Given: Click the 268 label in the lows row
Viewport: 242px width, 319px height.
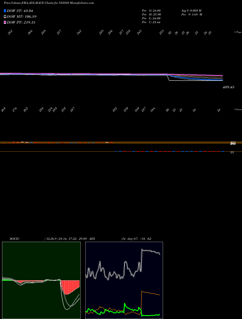Looking at the screenshot, I should pos(4,110).
